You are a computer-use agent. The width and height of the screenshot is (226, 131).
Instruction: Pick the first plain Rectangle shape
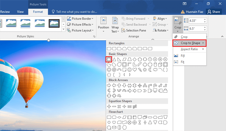[x=109, y=49]
